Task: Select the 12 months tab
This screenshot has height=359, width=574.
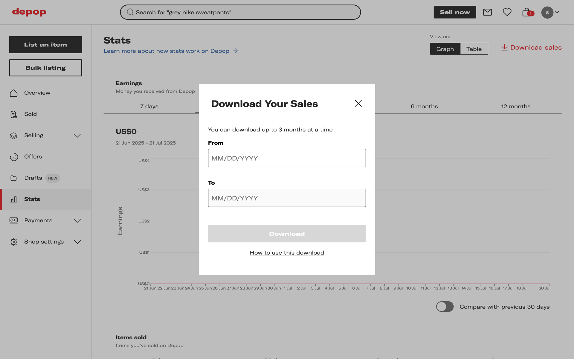Action: click(x=516, y=107)
